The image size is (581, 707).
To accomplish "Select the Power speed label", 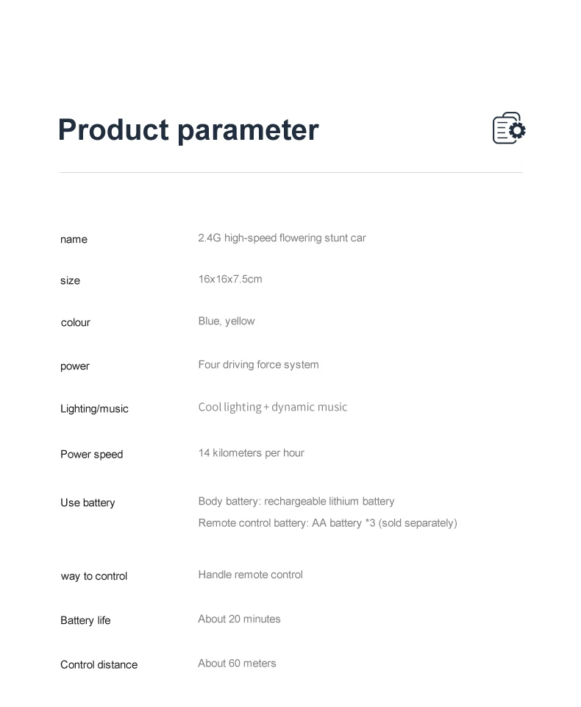I will (x=92, y=454).
